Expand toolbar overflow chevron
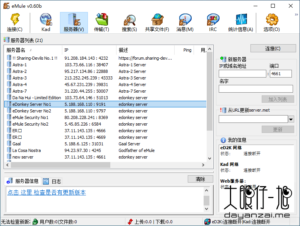 [x=297, y=15]
